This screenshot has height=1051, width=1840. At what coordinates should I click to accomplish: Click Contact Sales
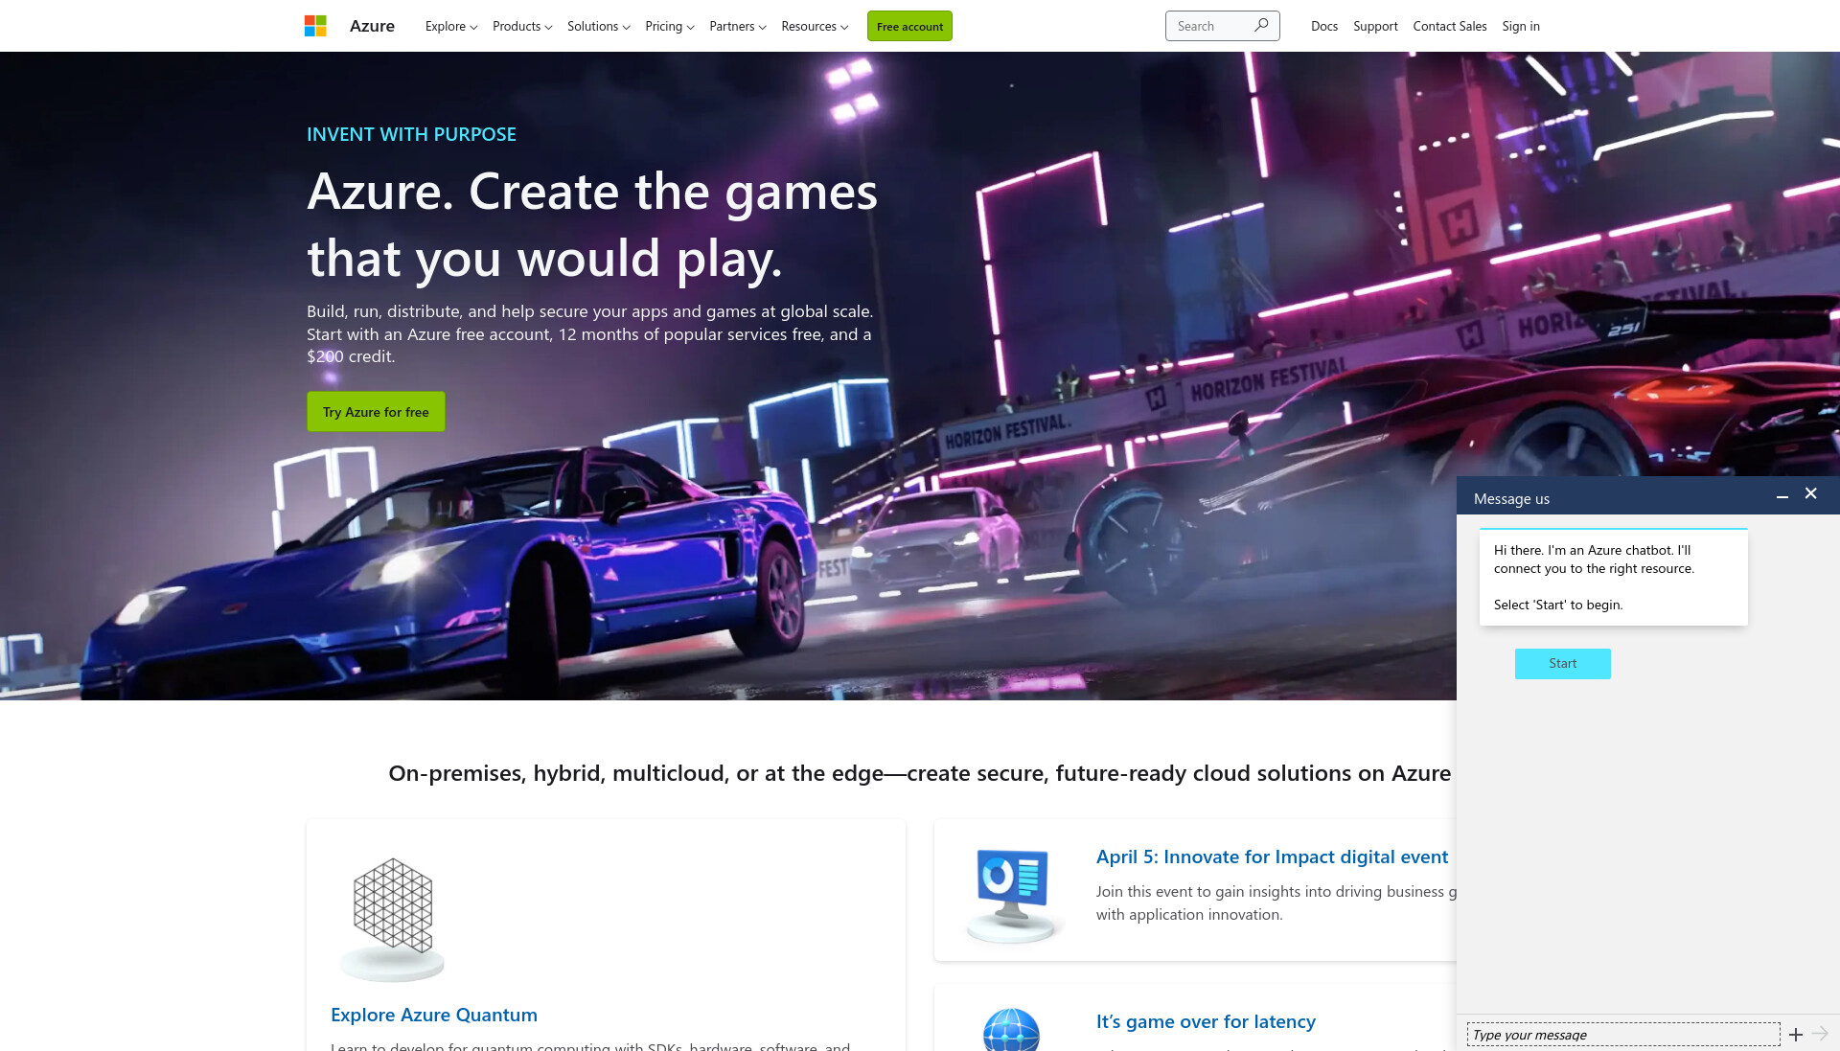[1450, 26]
